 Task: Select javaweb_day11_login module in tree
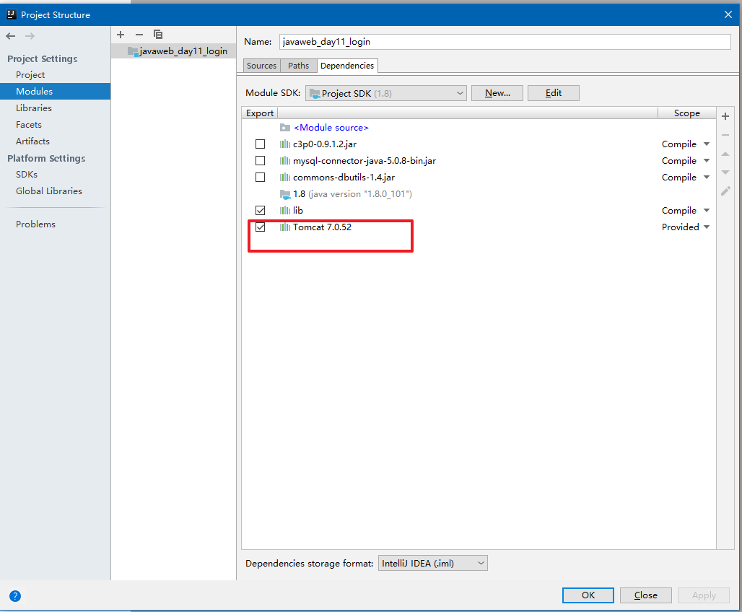click(174, 51)
